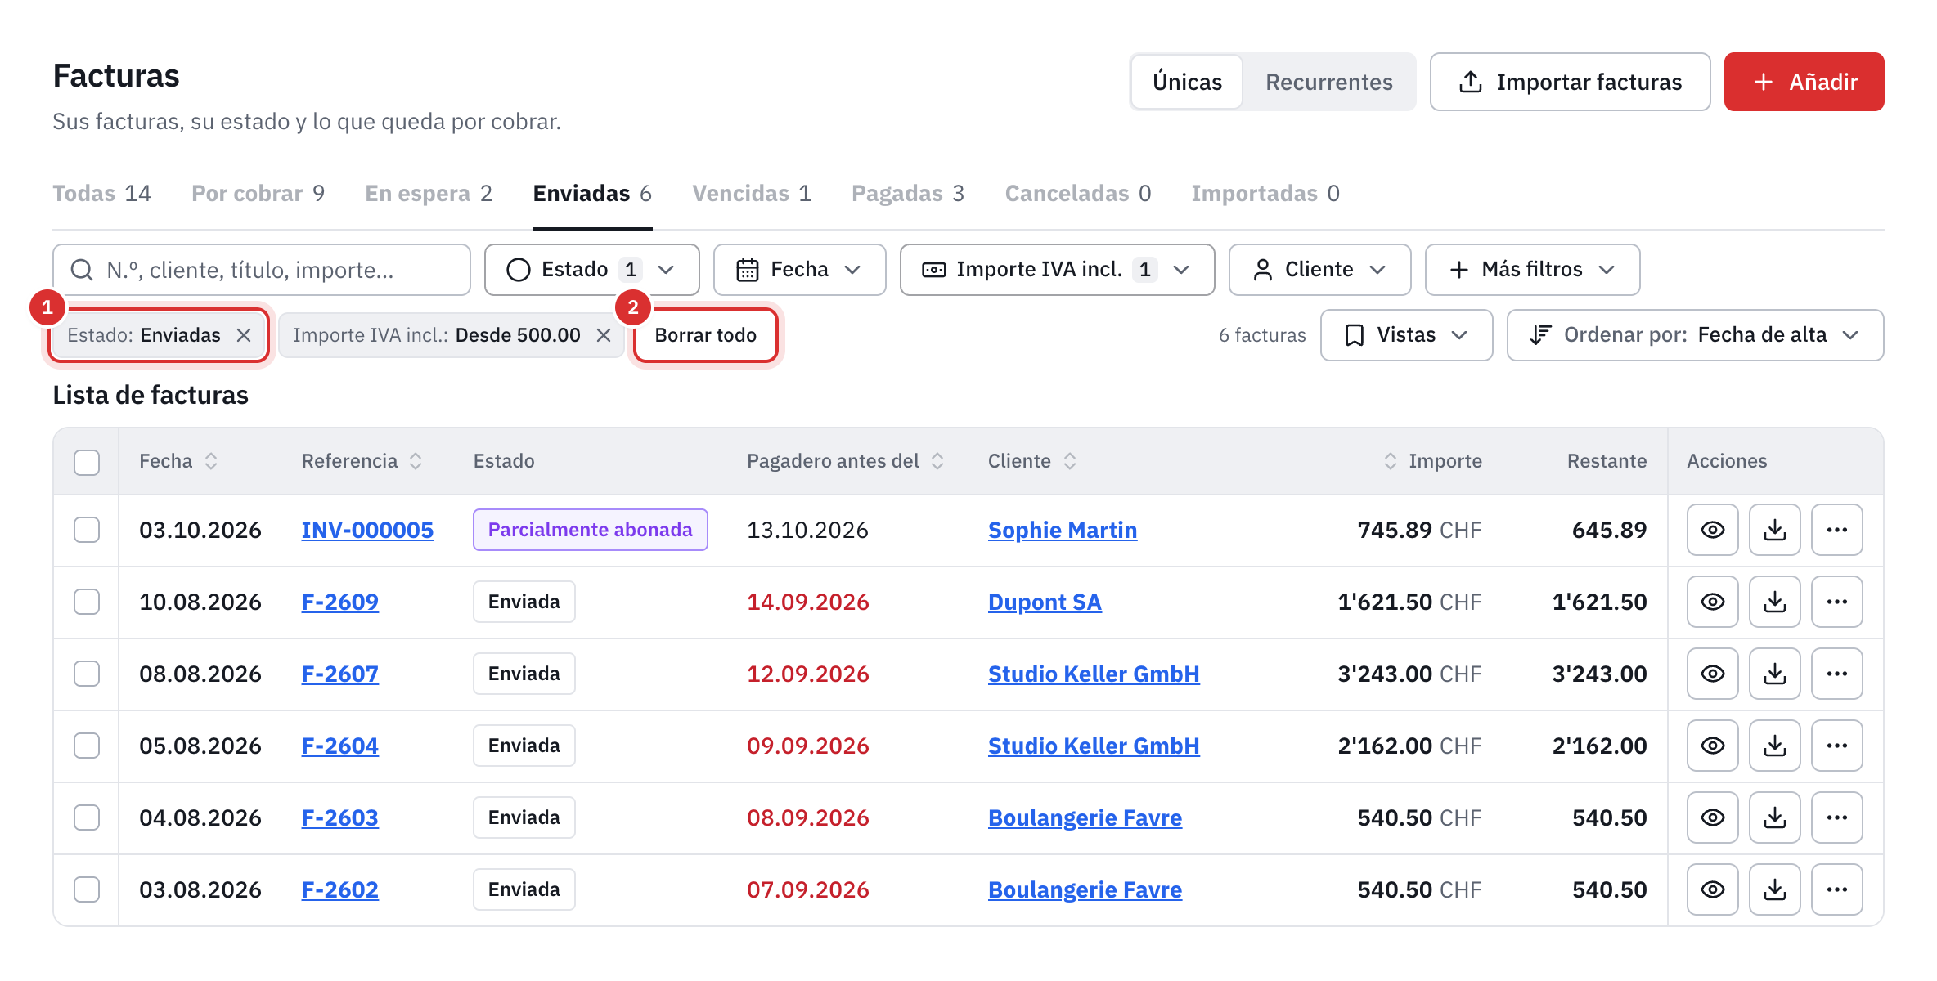
Task: Expand Más filtros menu
Action: coord(1532,270)
